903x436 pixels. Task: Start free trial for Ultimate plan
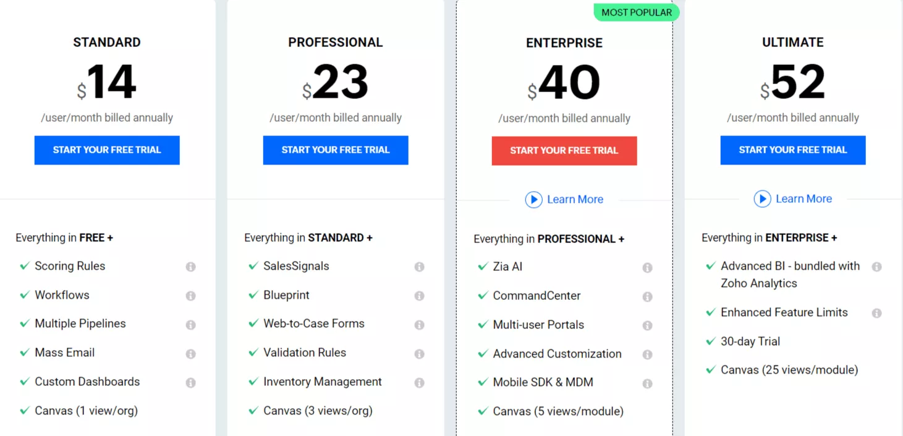[x=793, y=150]
